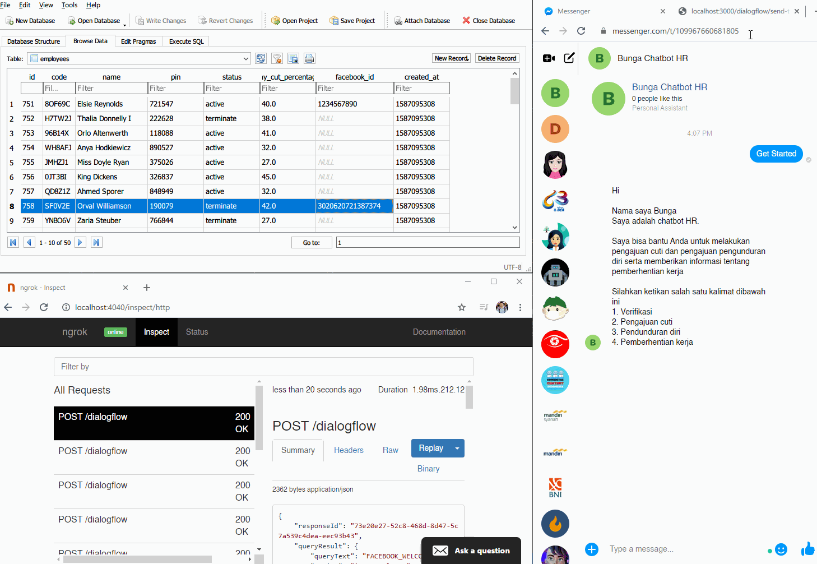
Task: Open the View menu
Action: tap(46, 5)
